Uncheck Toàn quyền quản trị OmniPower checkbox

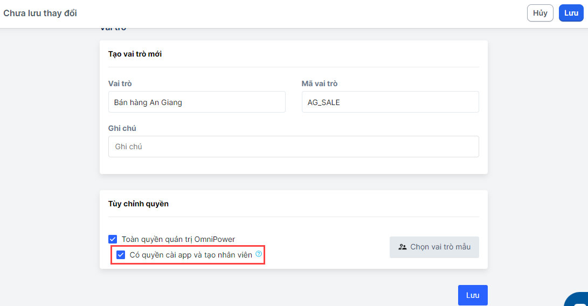coord(113,239)
